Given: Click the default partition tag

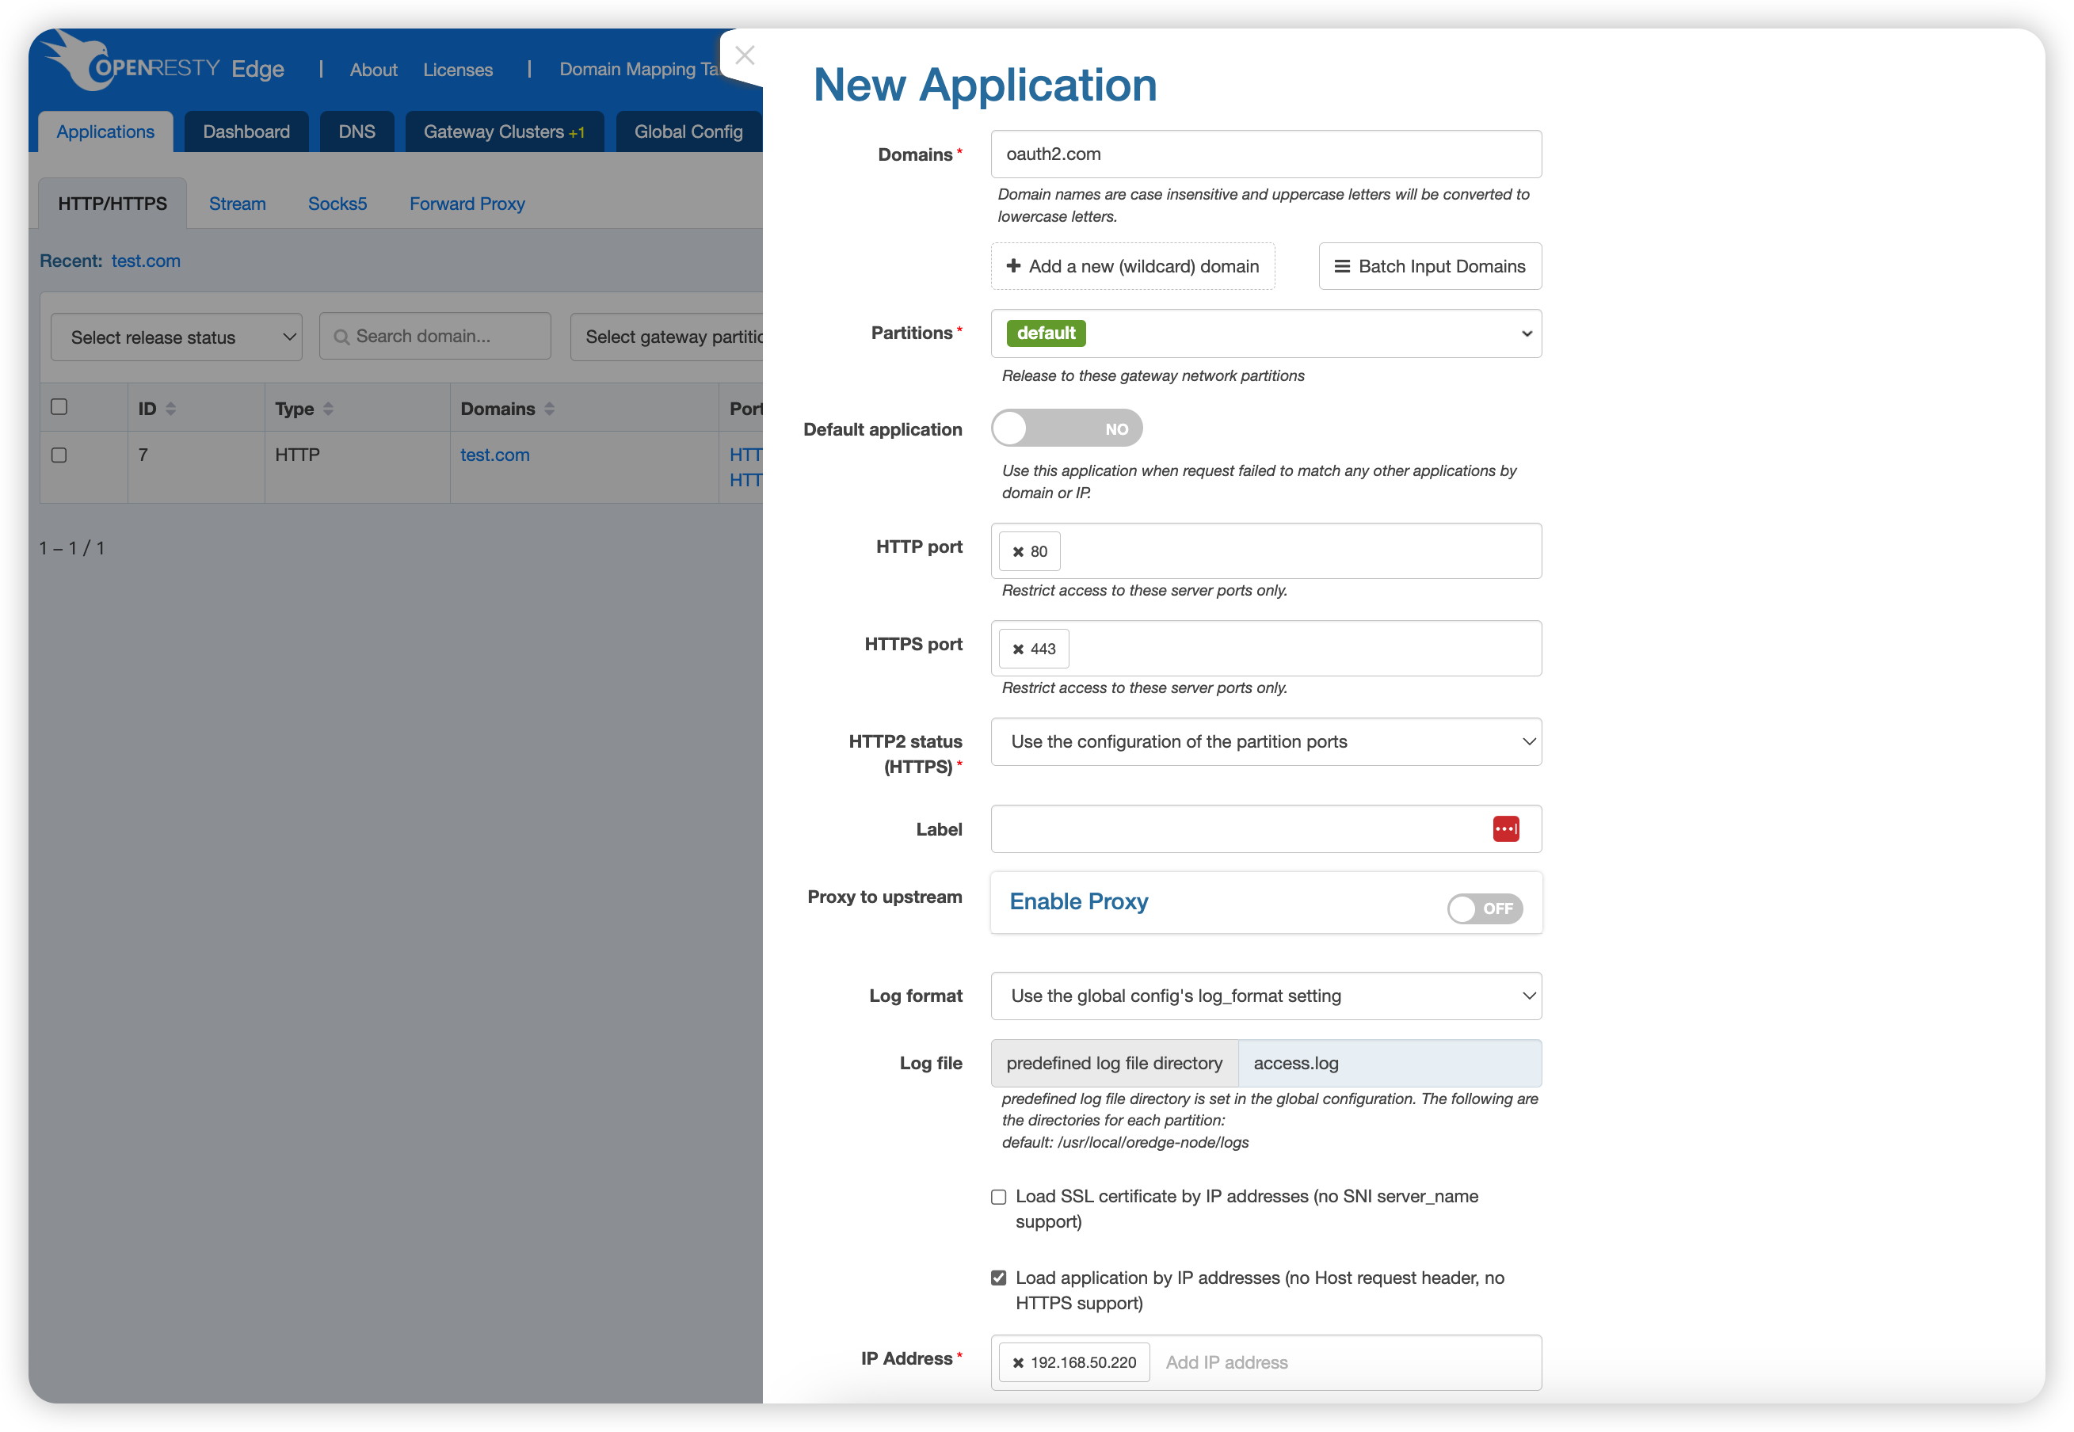Looking at the screenshot, I should tap(1047, 333).
